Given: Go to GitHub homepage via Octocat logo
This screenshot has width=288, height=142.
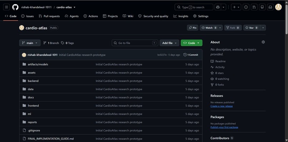Looking at the screenshot, I should pyautogui.click(x=15, y=7).
